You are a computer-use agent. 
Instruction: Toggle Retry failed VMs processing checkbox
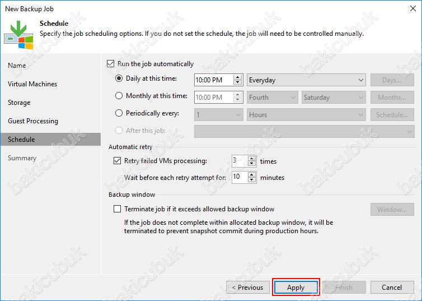coord(117,161)
